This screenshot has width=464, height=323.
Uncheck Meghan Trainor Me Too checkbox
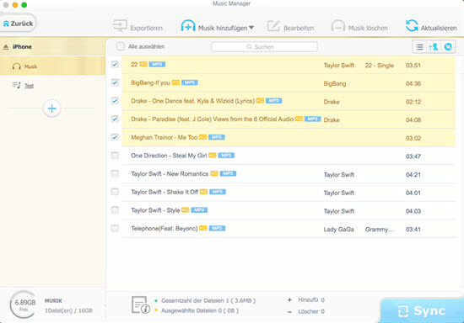click(115, 137)
